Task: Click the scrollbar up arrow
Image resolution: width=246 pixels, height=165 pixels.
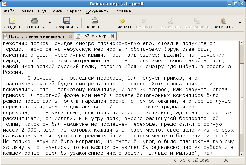Action: 241,43
